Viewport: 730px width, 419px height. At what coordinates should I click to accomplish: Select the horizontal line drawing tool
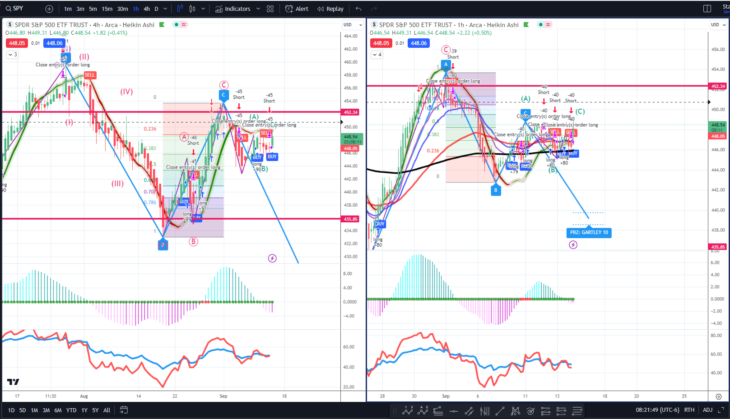click(x=454, y=411)
